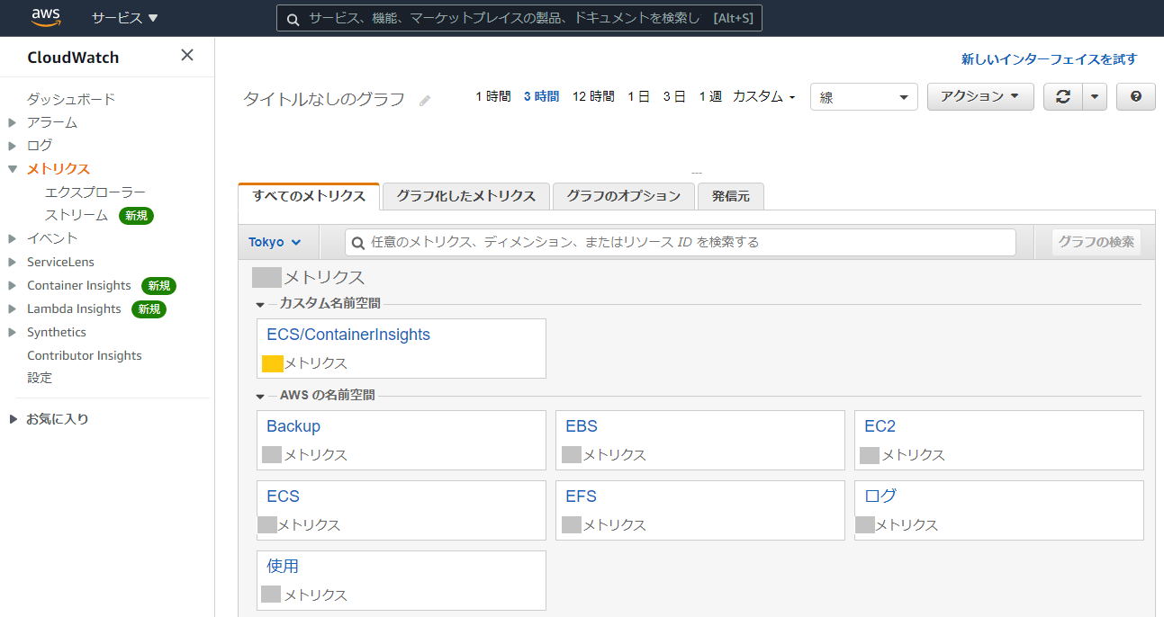The image size is (1164, 617).
Task: Click the 新規 badge next to Lambda Insights
Action: [x=149, y=308]
